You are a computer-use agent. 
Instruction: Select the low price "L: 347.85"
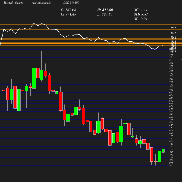(x=105, y=15)
